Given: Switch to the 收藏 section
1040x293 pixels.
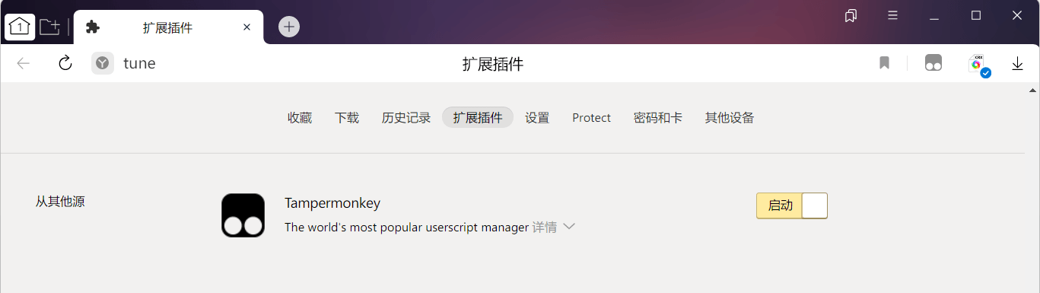Looking at the screenshot, I should [x=300, y=117].
